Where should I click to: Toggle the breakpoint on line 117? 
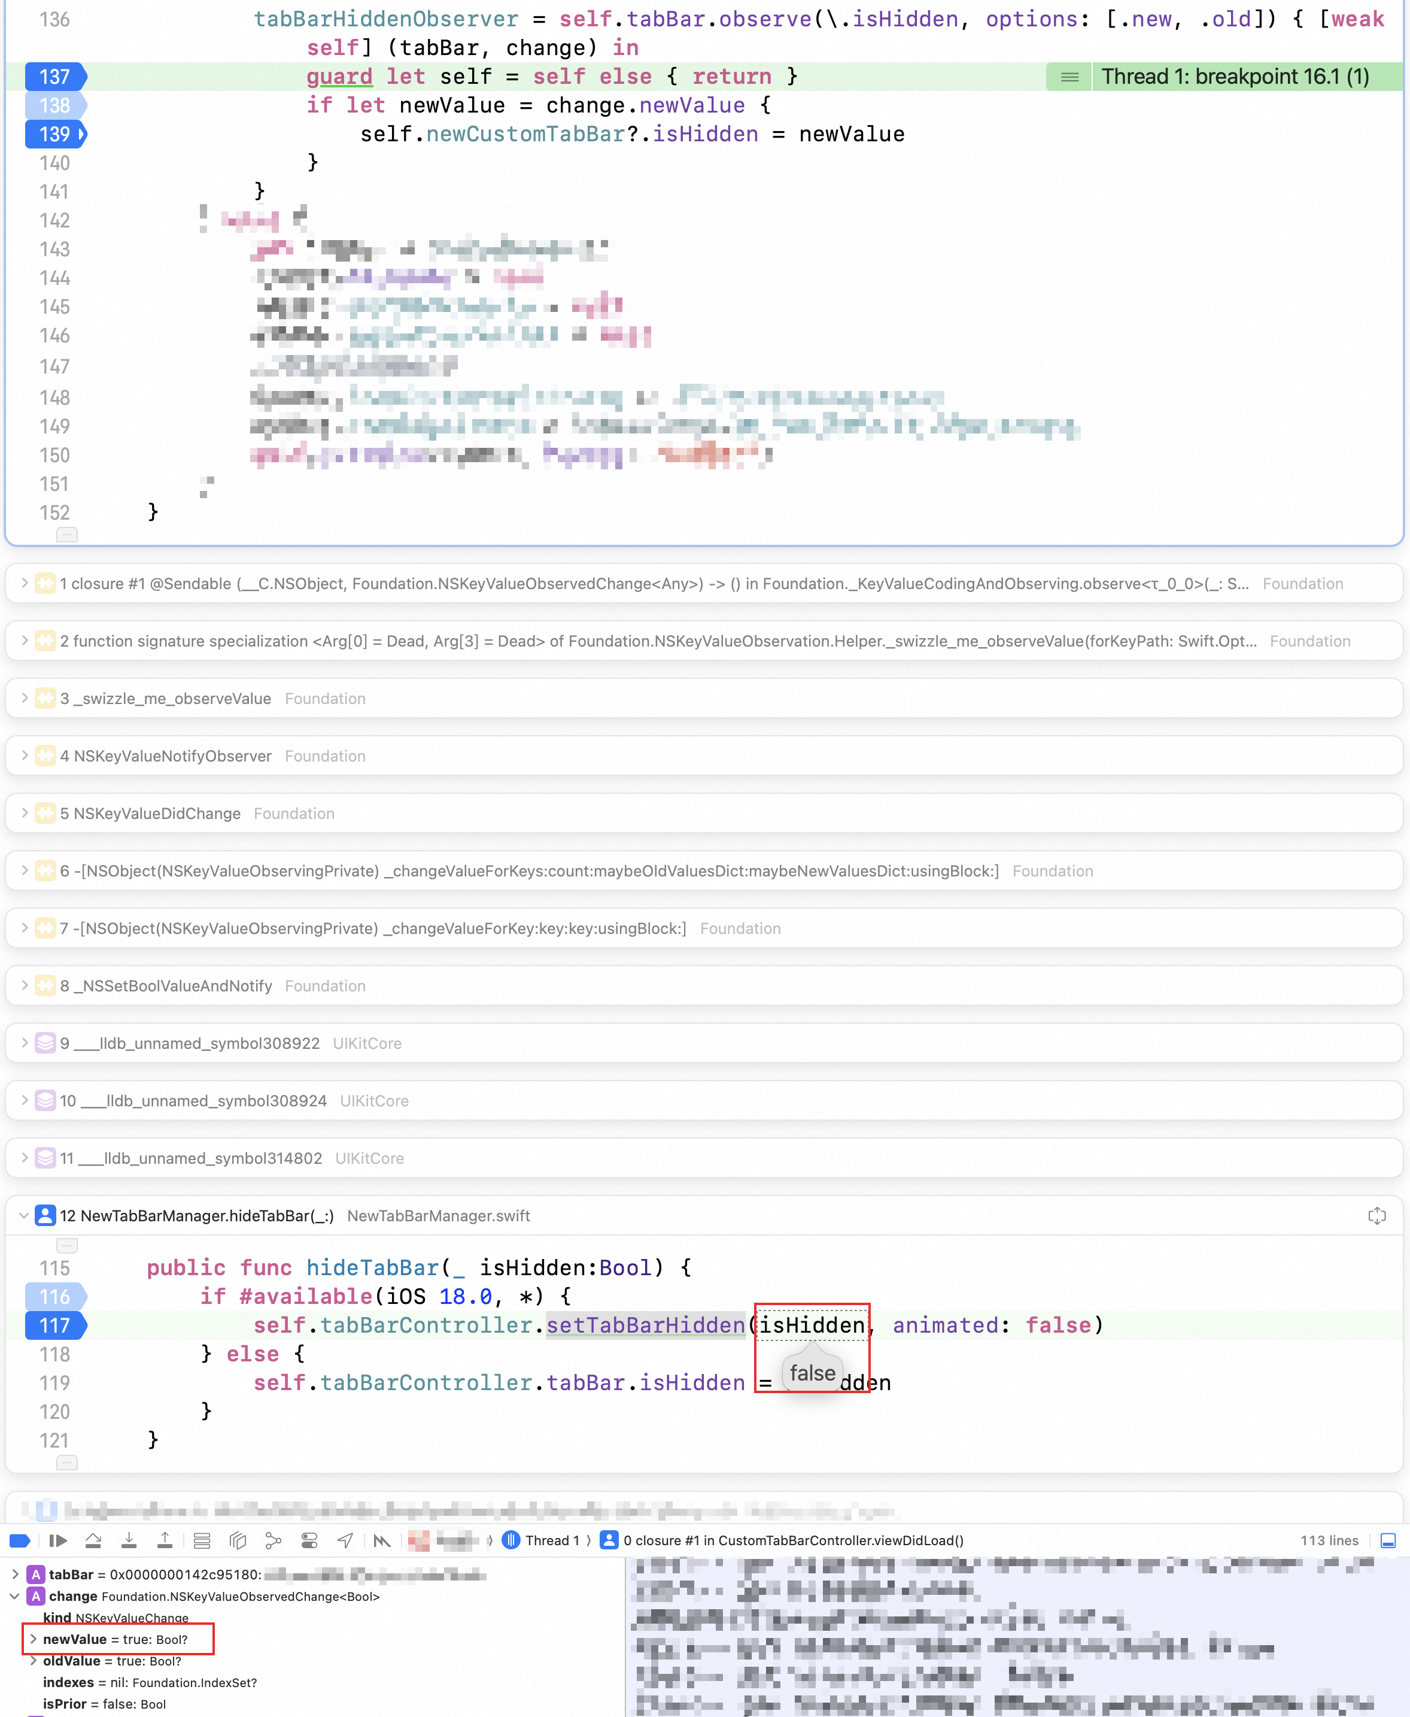(x=54, y=1325)
